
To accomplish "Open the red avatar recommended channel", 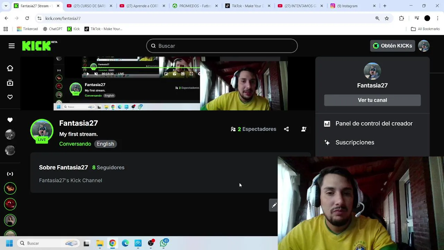I will pyautogui.click(x=10, y=204).
